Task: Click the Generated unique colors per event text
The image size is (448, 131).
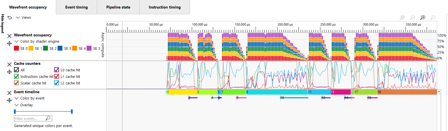Action: 43,126
